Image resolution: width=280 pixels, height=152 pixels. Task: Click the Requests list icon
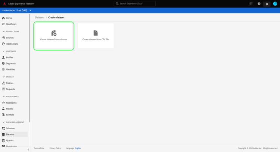(3, 89)
